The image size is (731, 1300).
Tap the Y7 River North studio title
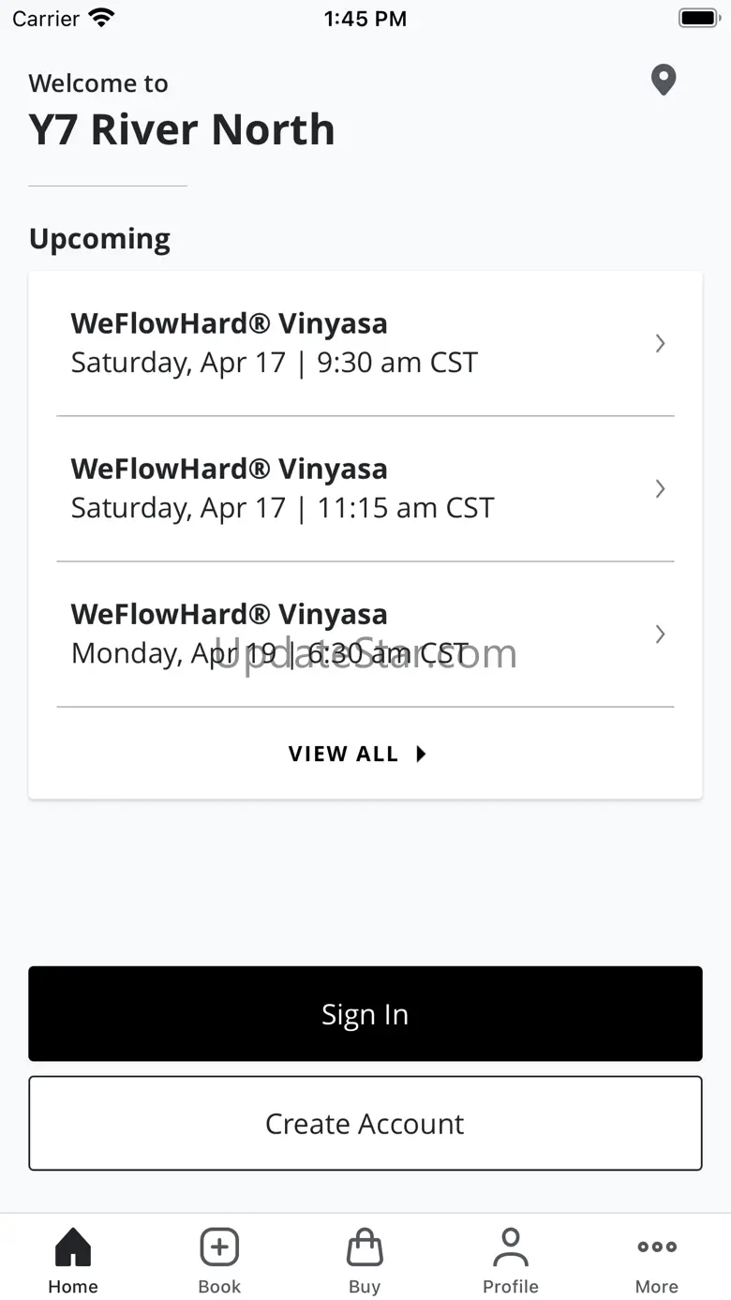(182, 129)
